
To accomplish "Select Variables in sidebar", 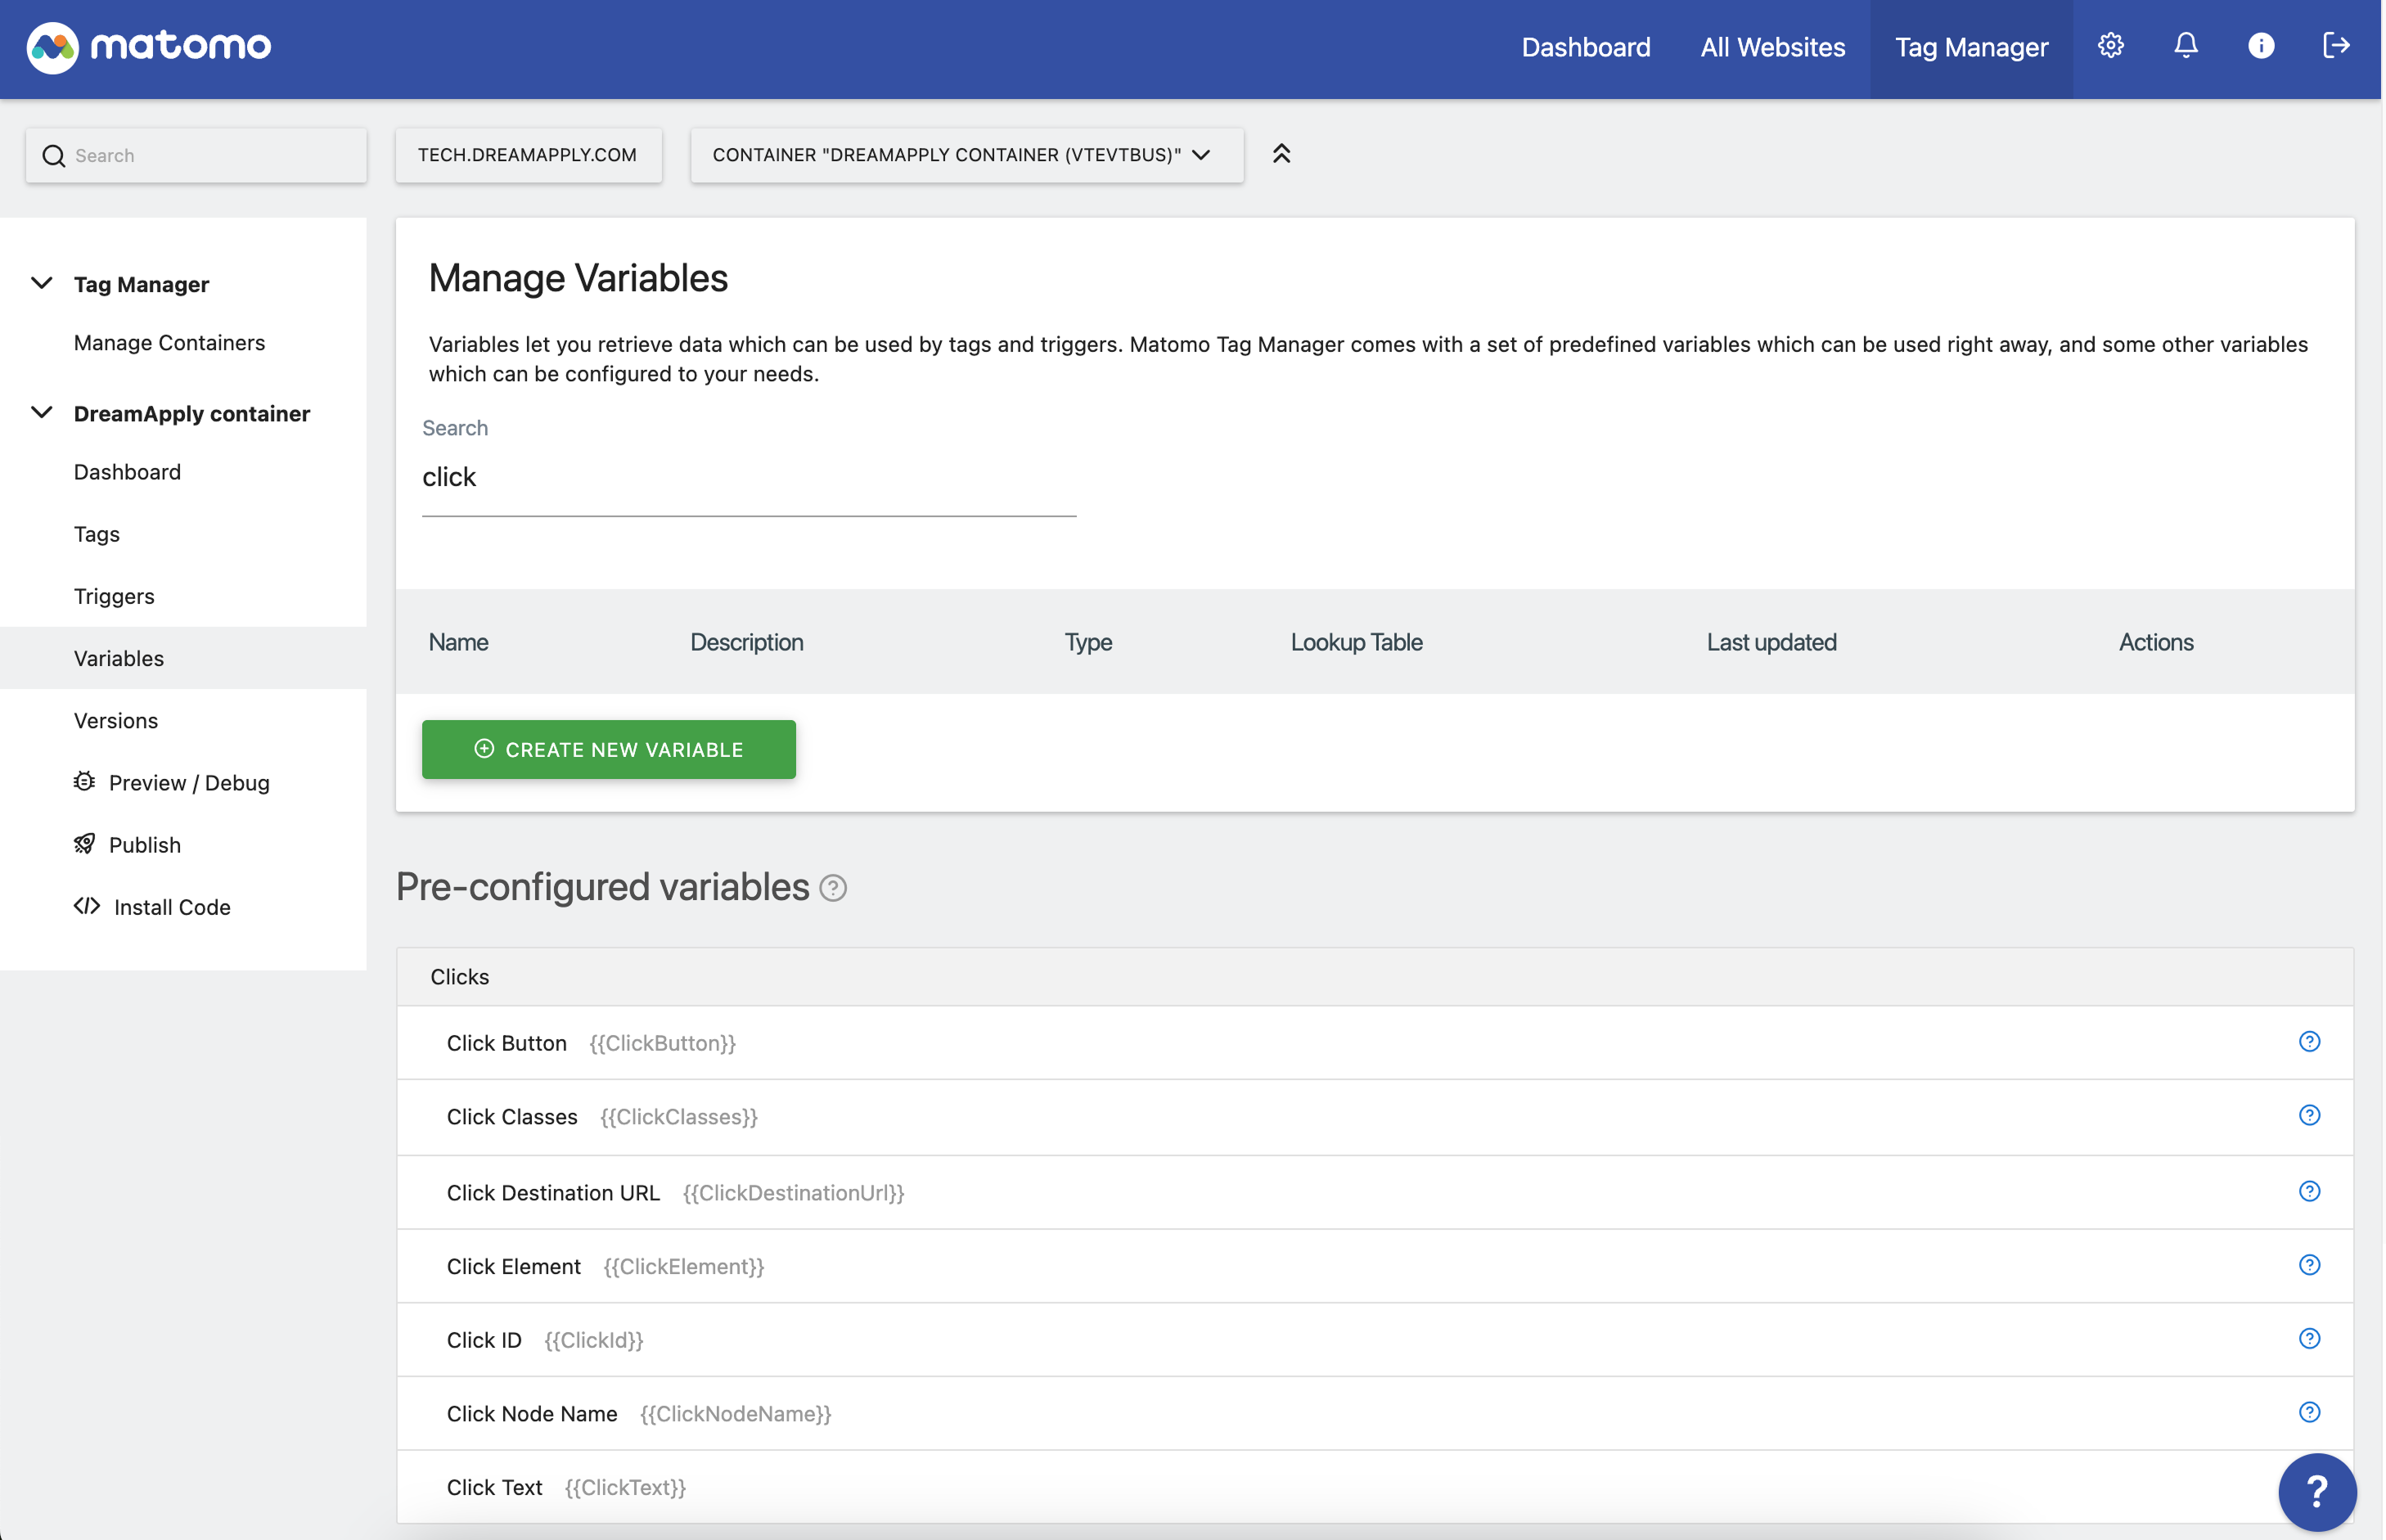I will coord(183,658).
